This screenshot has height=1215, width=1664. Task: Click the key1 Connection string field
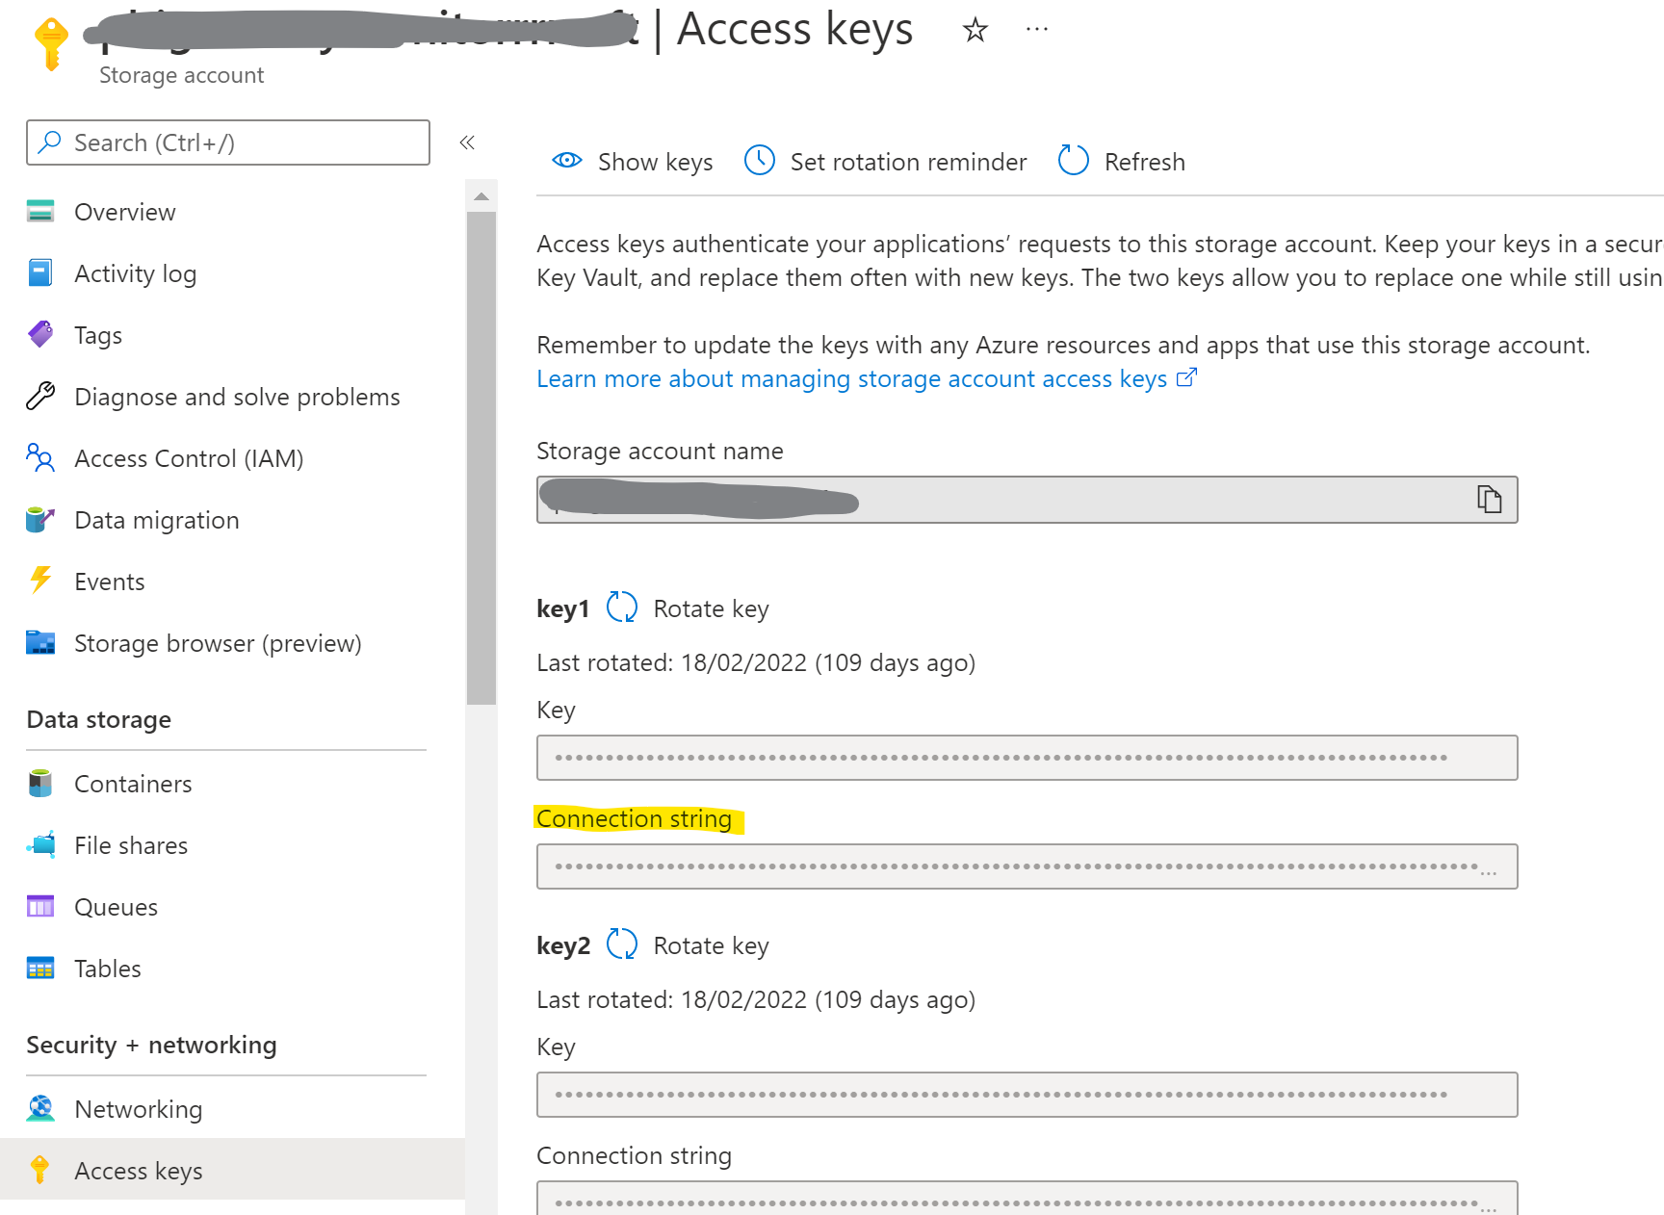coord(1027,866)
